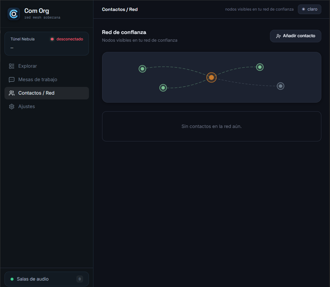Select the gray network node
Viewport: 330px width, 287px height.
click(x=281, y=86)
